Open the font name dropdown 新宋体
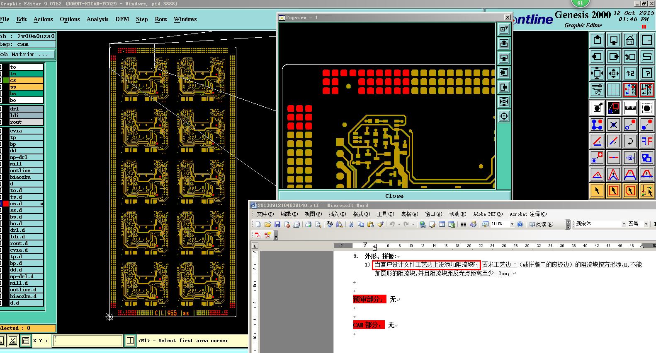The image size is (656, 353). [x=623, y=224]
